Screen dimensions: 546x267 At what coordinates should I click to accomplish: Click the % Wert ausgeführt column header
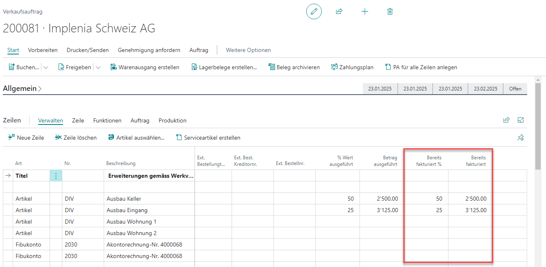341,161
